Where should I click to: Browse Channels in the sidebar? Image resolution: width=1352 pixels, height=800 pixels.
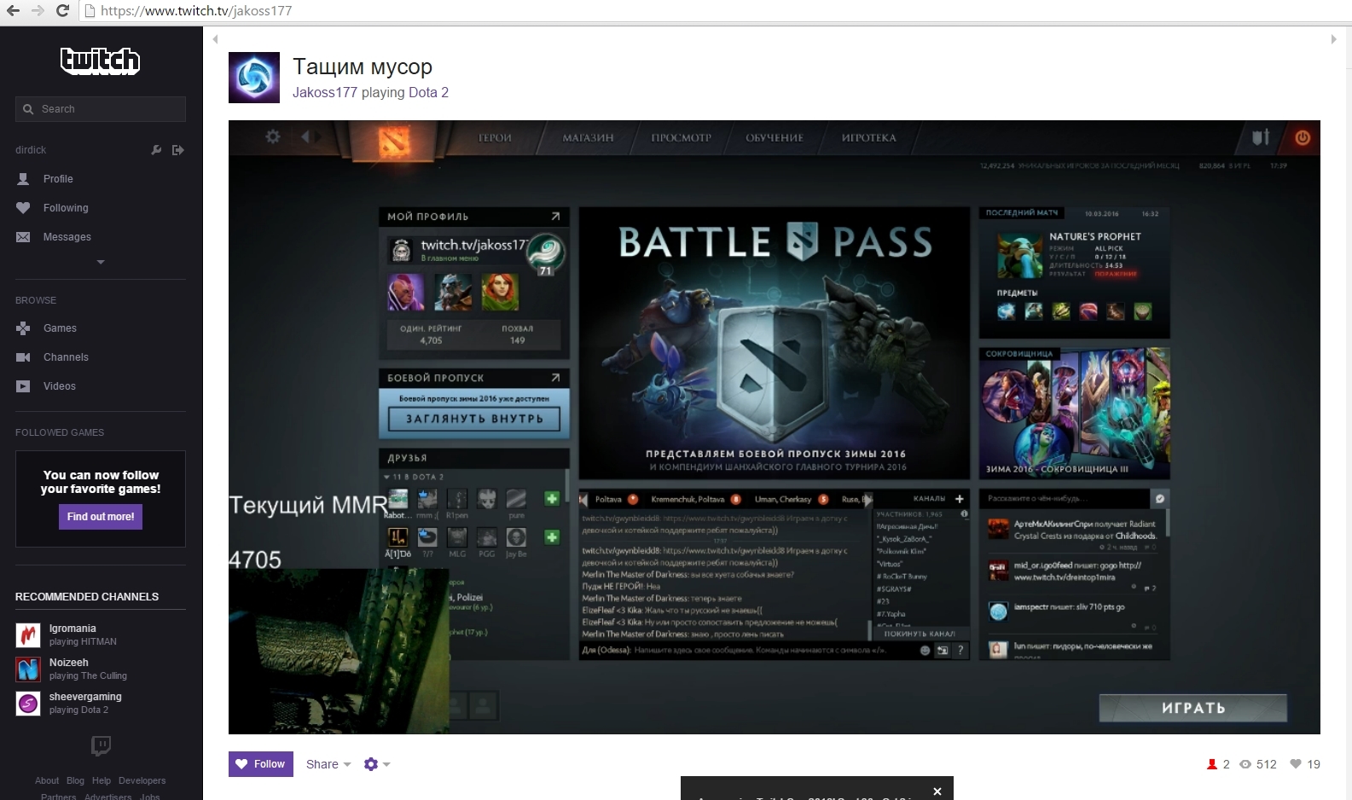click(66, 357)
